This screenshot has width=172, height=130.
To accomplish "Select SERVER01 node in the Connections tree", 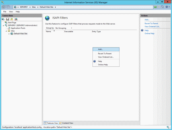I will [22, 25].
